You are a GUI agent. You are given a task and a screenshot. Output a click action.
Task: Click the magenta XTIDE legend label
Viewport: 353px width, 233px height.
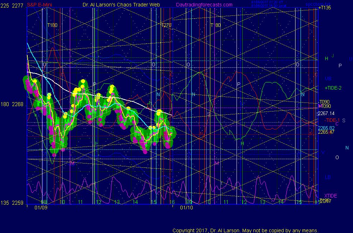click(x=331, y=196)
